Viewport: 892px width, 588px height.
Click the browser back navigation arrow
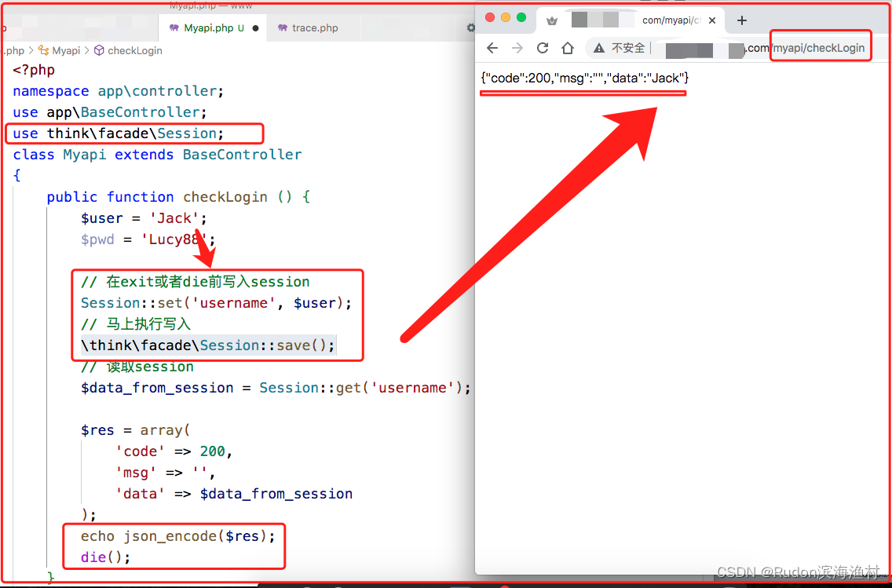click(492, 48)
